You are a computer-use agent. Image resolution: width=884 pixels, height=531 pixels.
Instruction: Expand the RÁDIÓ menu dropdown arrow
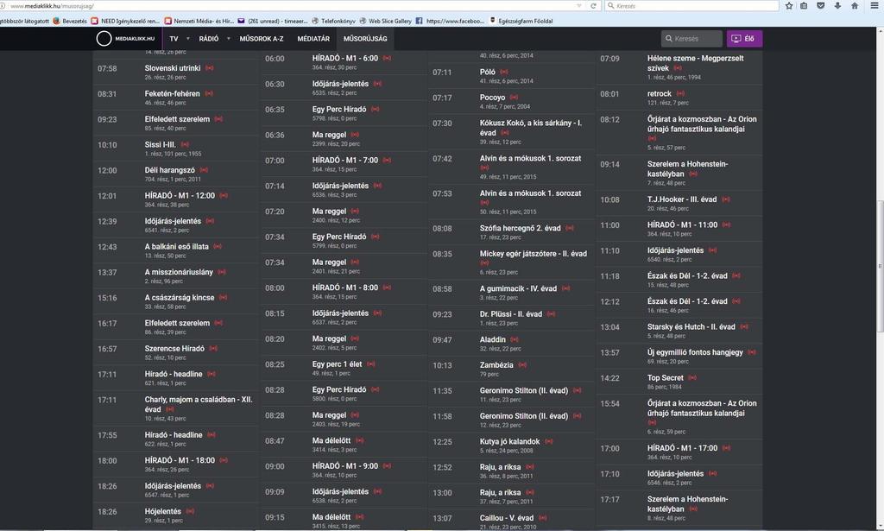(228, 39)
